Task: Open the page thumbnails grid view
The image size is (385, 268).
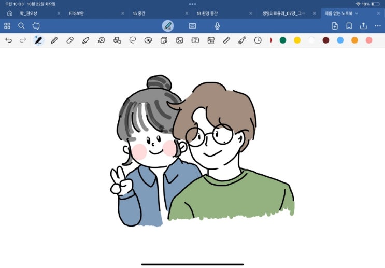Action: 7,26
